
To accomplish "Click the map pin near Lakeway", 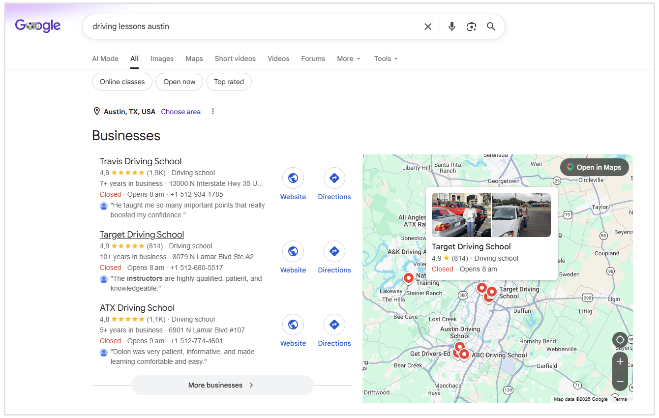I will 408,278.
